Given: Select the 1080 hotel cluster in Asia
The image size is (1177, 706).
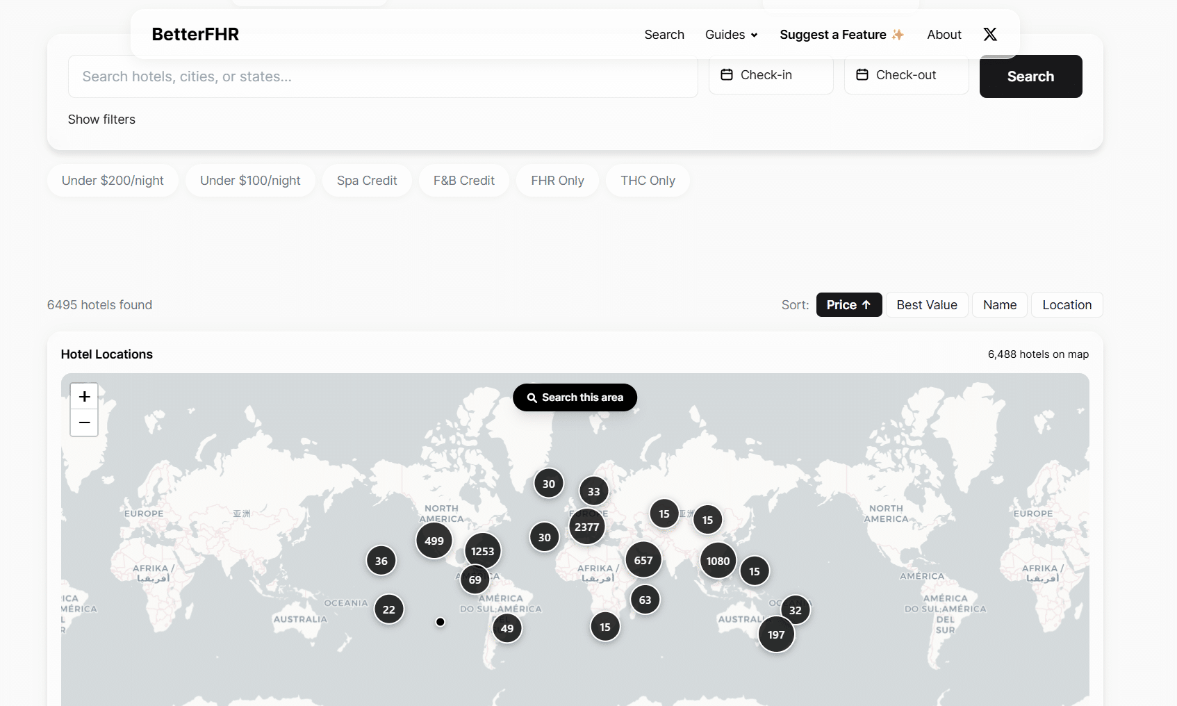Looking at the screenshot, I should click(718, 561).
